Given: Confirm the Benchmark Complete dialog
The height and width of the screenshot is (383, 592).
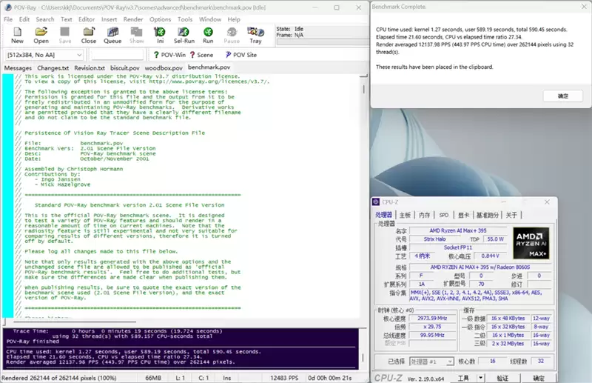Looking at the screenshot, I should (x=562, y=96).
